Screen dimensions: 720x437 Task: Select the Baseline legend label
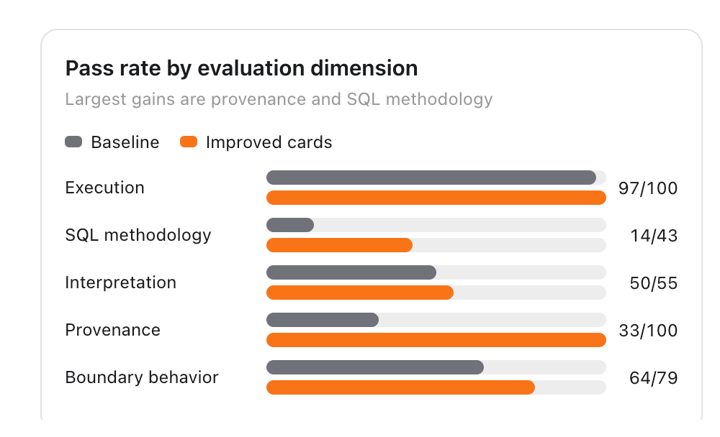(125, 142)
